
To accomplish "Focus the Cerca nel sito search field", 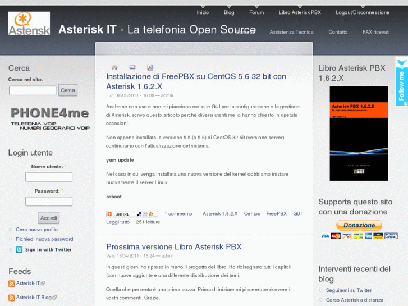I will click(x=33, y=90).
